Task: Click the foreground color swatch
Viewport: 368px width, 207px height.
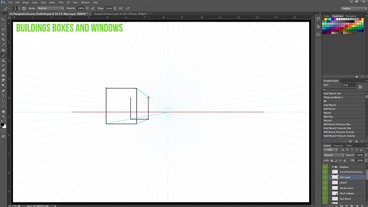Action: (2, 124)
